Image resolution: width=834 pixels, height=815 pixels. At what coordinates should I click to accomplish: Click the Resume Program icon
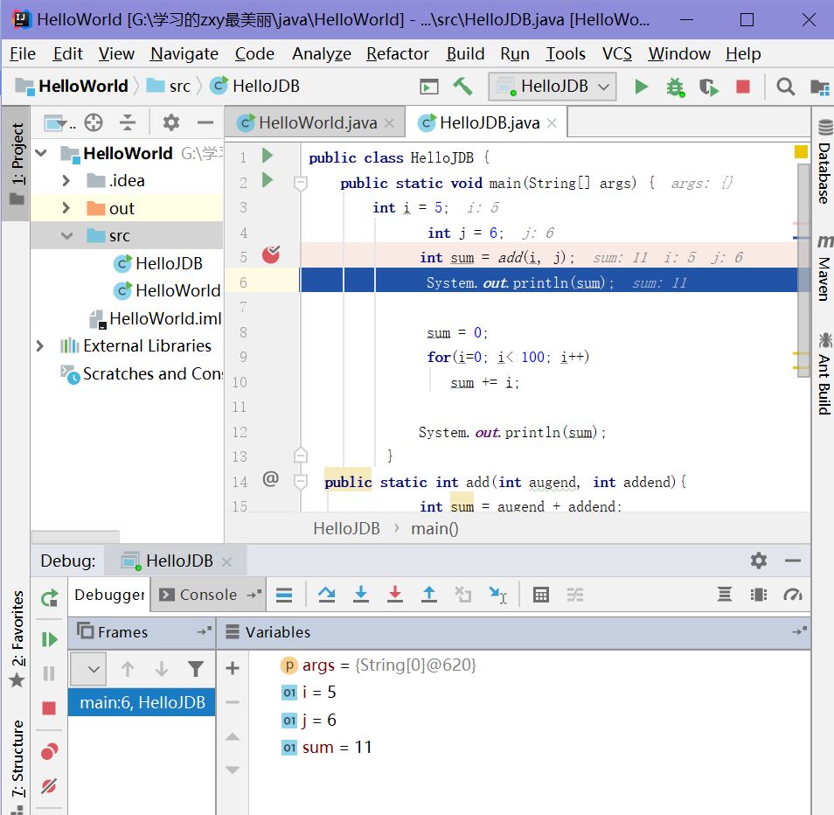click(x=50, y=639)
